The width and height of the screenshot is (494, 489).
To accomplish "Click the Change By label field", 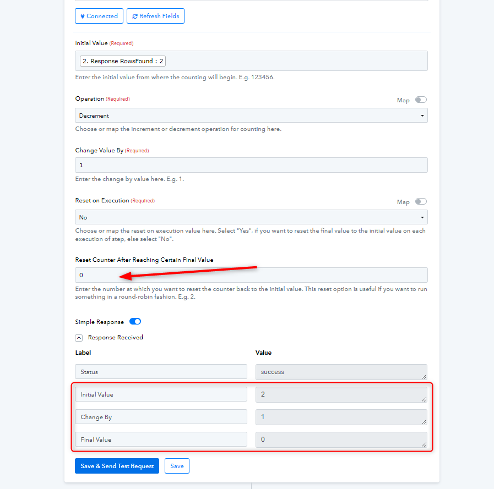I will pos(161,417).
